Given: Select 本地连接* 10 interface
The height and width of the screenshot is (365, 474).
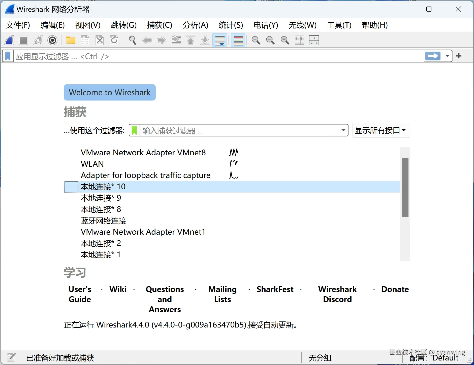Looking at the screenshot, I should tap(232, 187).
